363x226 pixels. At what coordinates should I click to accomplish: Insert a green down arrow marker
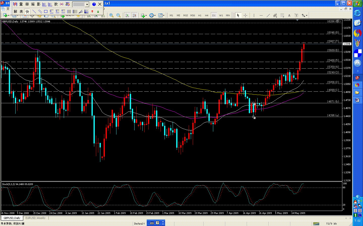point(98,12)
